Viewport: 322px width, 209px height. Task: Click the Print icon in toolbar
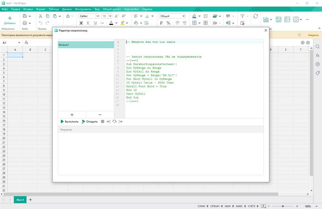click(x=25, y=23)
